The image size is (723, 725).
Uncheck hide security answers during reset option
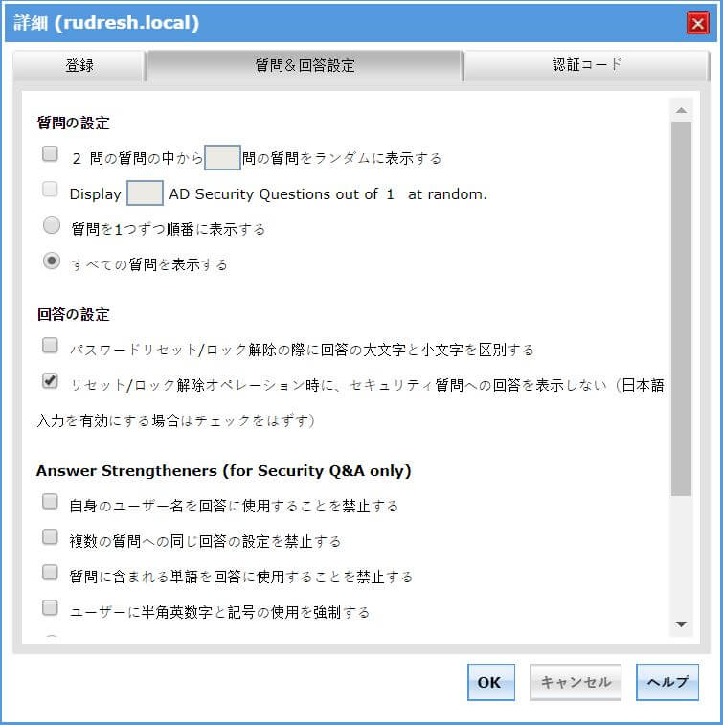coord(51,380)
